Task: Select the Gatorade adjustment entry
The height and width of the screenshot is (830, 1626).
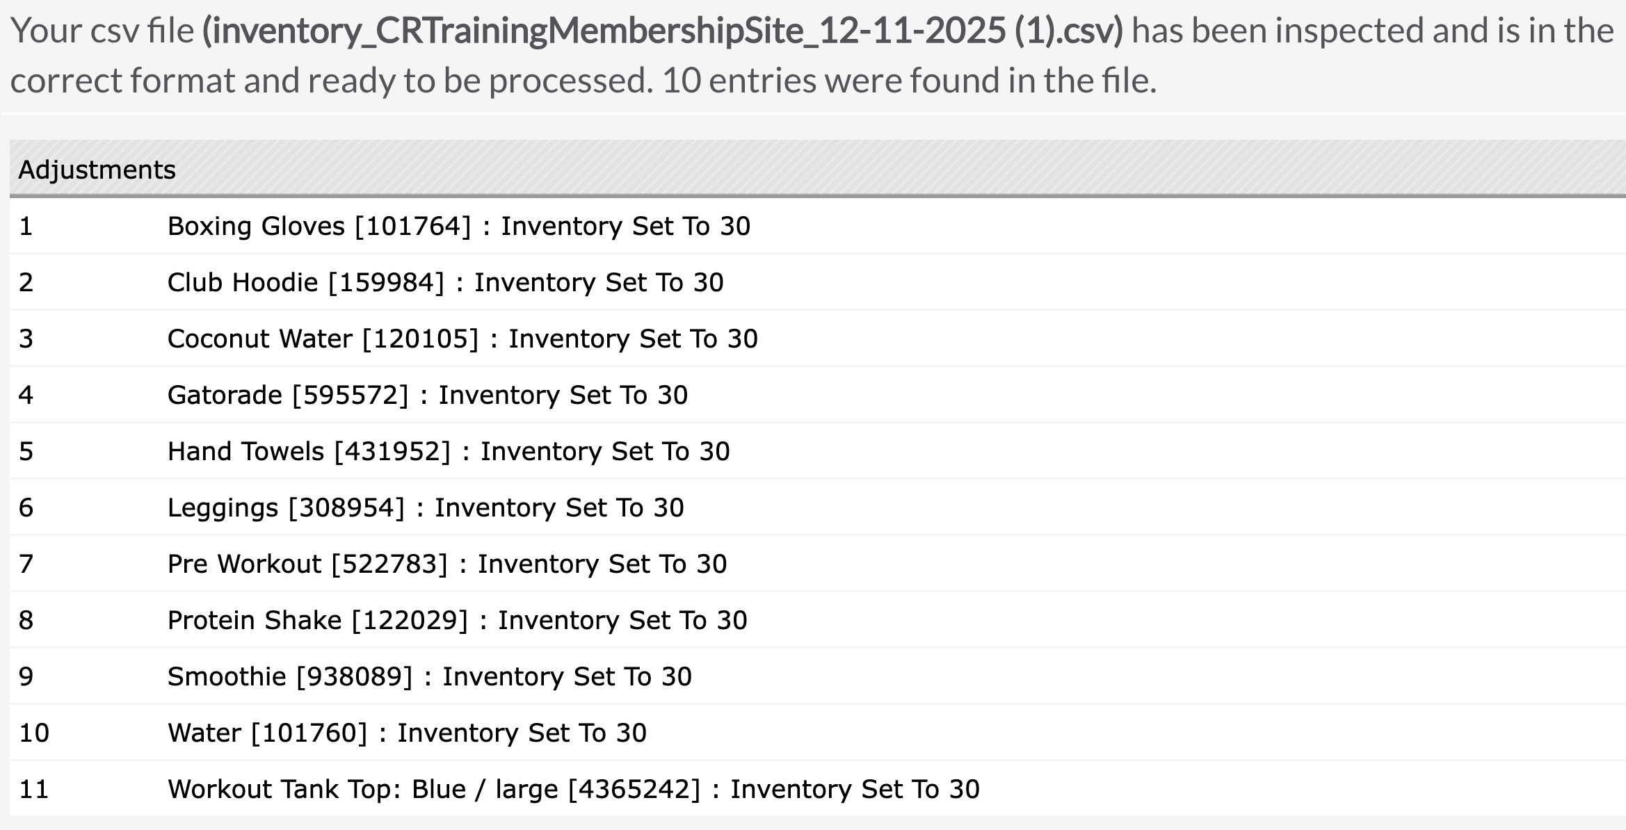Action: (x=817, y=395)
